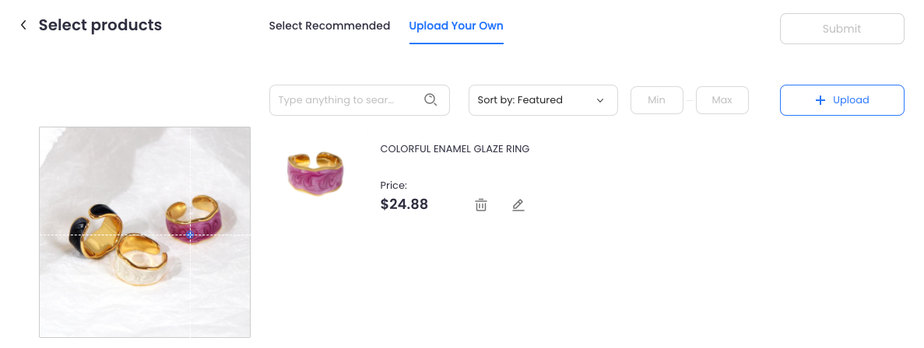Viewport: 924px width, 348px height.
Task: Click the magnifier search icon
Action: pyautogui.click(x=430, y=100)
